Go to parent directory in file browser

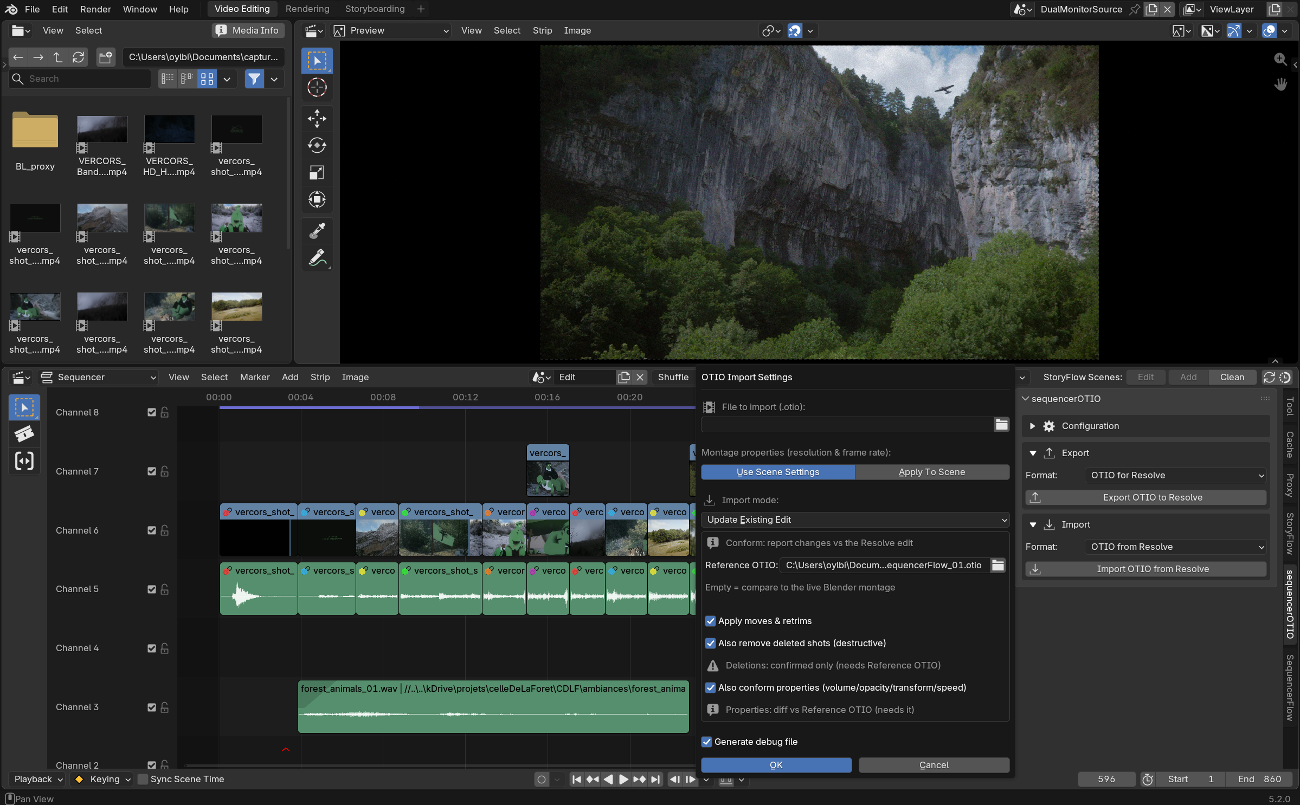point(58,57)
